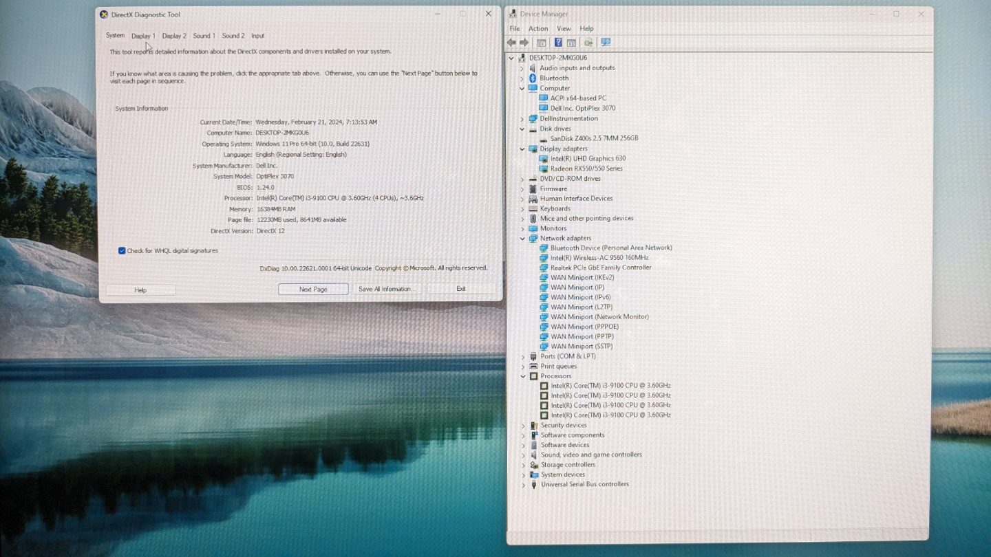Screen dimensions: 991x557
Task: Select Intel(R) Wireless-AC 9560 160MHz adapter
Action: [599, 258]
